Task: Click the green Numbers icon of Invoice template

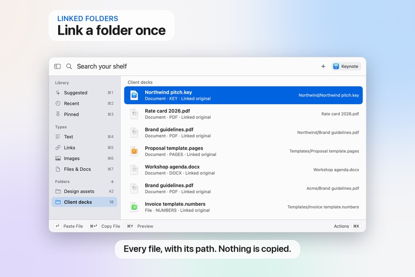Action: click(134, 207)
